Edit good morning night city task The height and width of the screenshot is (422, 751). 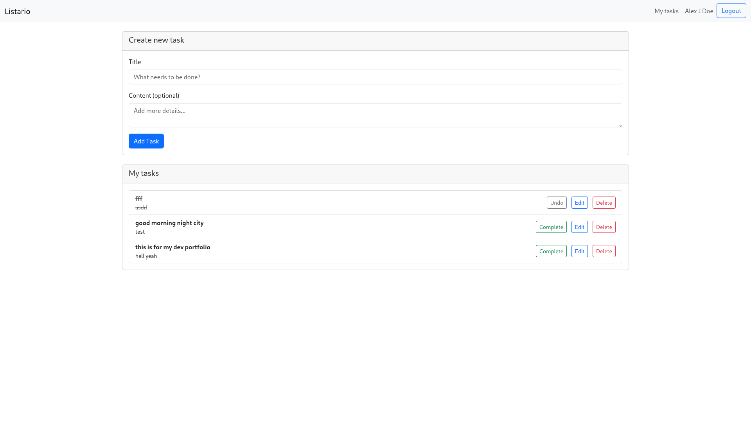[x=579, y=227]
